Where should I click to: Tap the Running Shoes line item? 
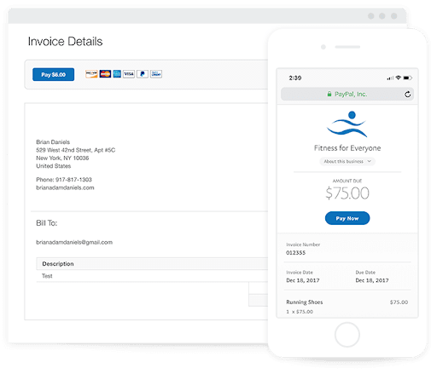point(347,307)
